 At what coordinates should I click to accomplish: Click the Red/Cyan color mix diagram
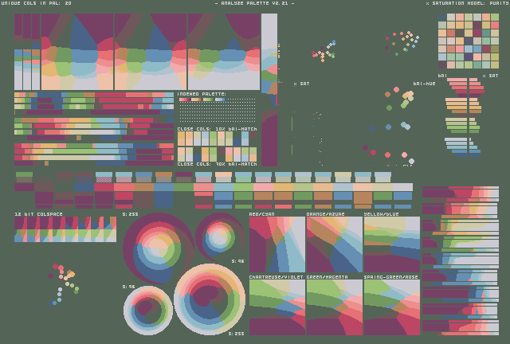point(277,245)
